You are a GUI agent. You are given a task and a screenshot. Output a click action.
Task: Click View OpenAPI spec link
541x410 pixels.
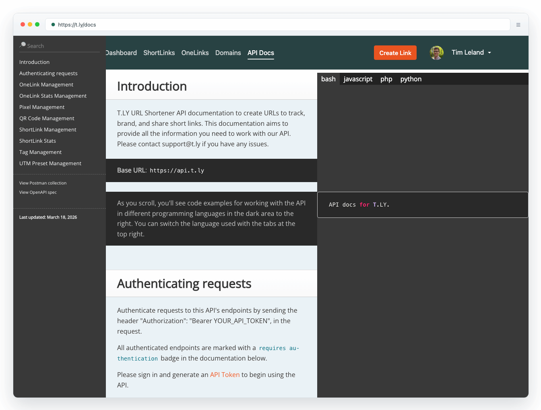(38, 192)
